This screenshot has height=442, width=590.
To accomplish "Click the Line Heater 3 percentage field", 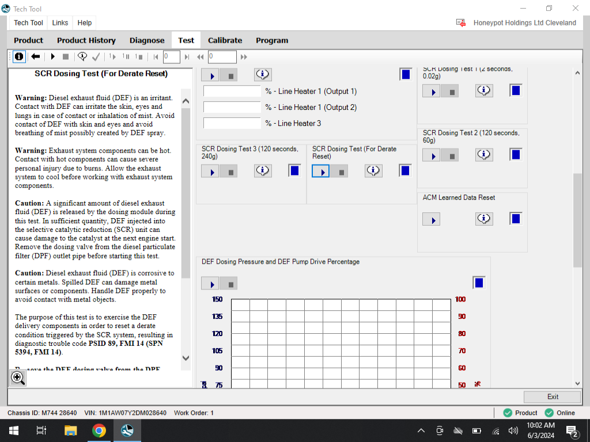I will [x=232, y=123].
